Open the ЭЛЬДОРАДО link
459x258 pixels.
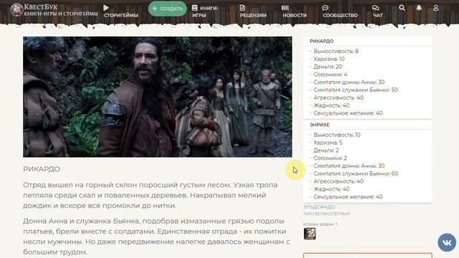click(x=319, y=207)
